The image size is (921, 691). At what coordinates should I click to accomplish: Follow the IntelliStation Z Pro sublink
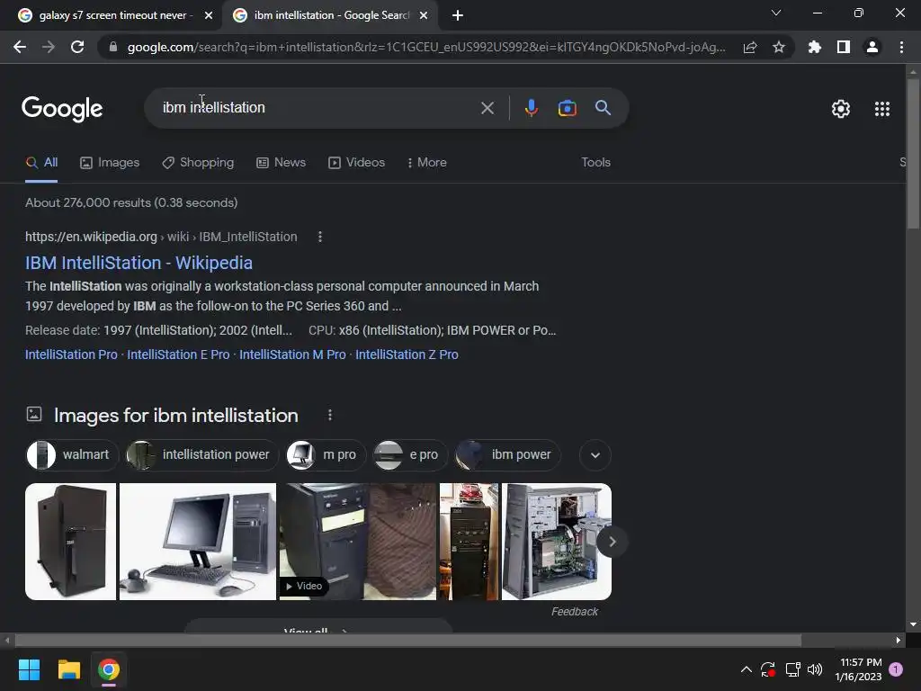pos(407,354)
